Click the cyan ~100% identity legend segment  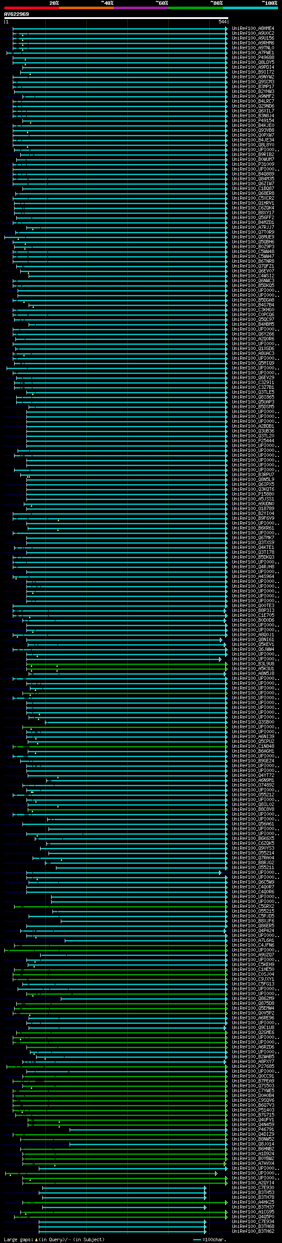pos(250,8)
